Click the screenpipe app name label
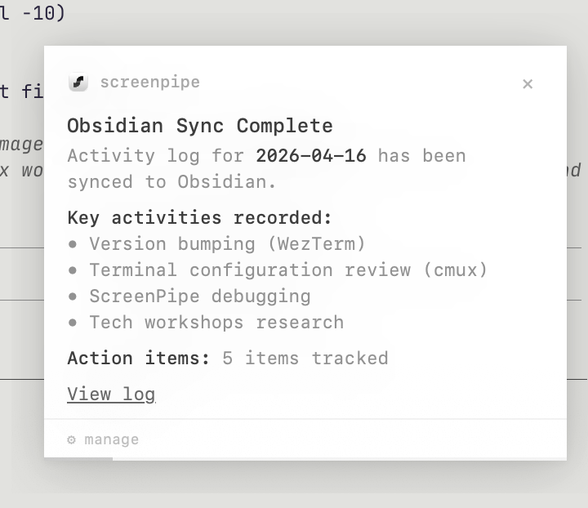This screenshot has height=508, width=588. [149, 82]
